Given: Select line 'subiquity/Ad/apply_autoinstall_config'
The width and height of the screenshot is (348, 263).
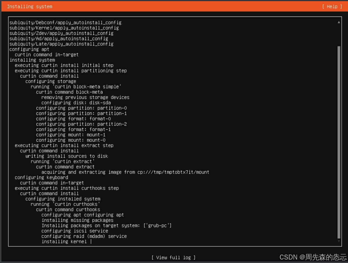Looking at the screenshot, I should click(59, 39).
